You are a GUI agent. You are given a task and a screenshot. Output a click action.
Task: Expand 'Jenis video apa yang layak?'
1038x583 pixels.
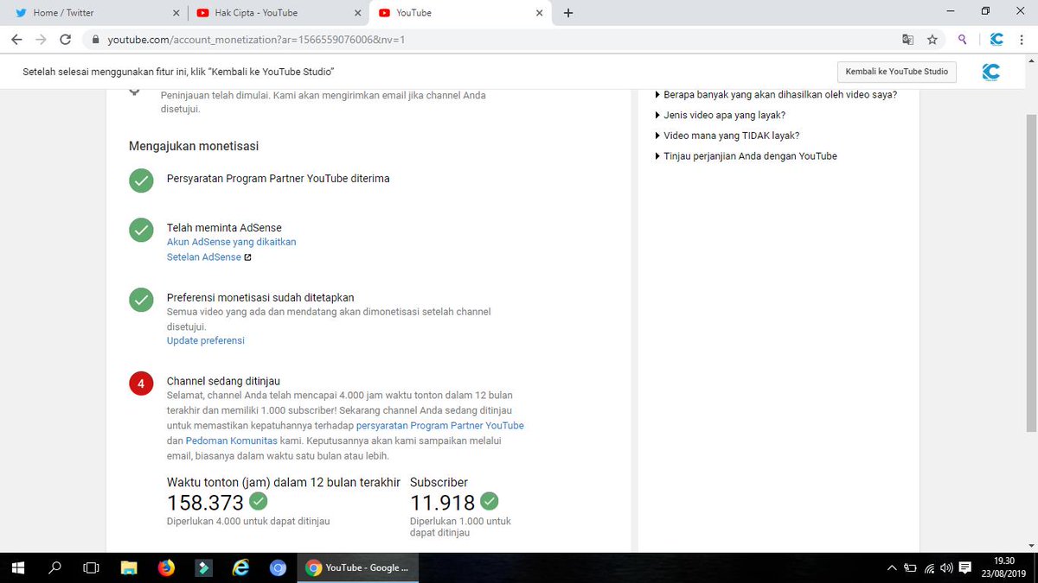point(720,115)
